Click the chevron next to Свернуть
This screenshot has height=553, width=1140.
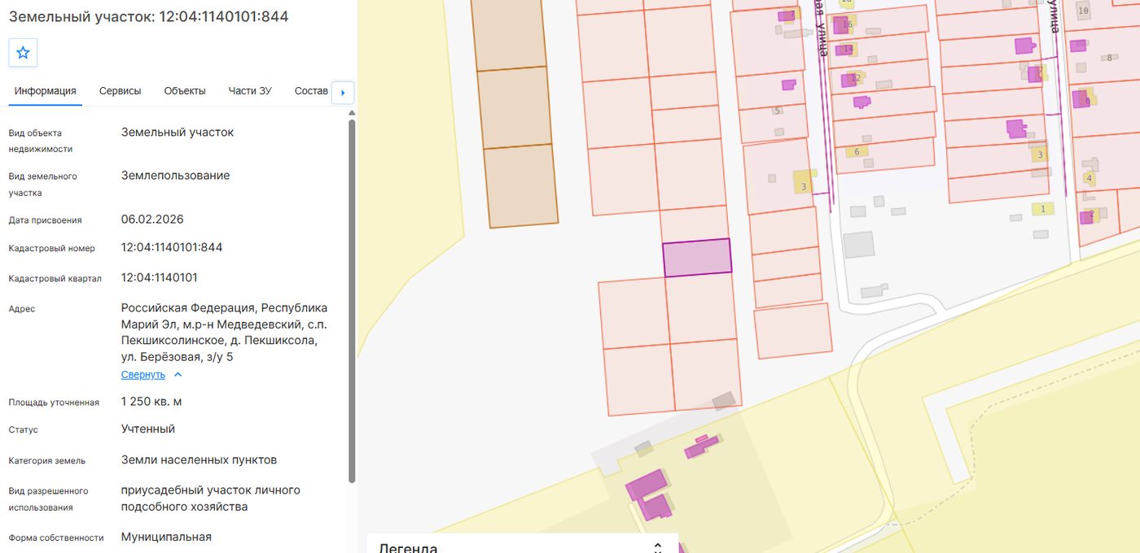[x=178, y=375]
